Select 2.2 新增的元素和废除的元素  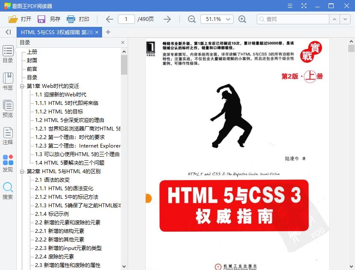pos(67,223)
